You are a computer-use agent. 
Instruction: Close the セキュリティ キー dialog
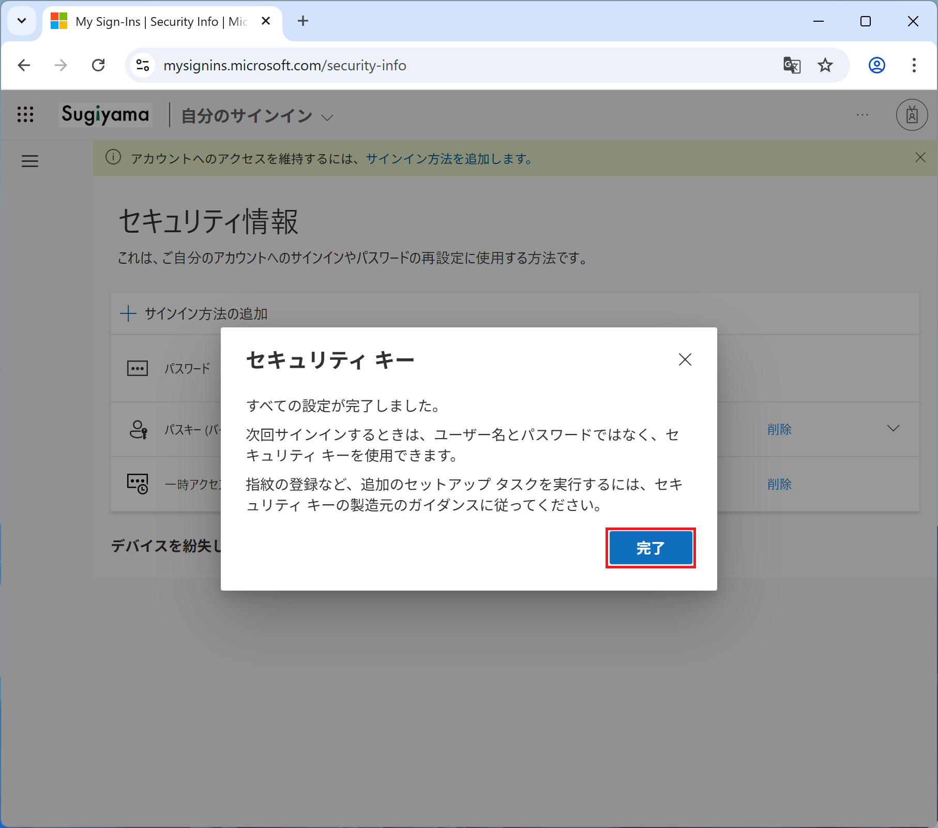click(685, 359)
